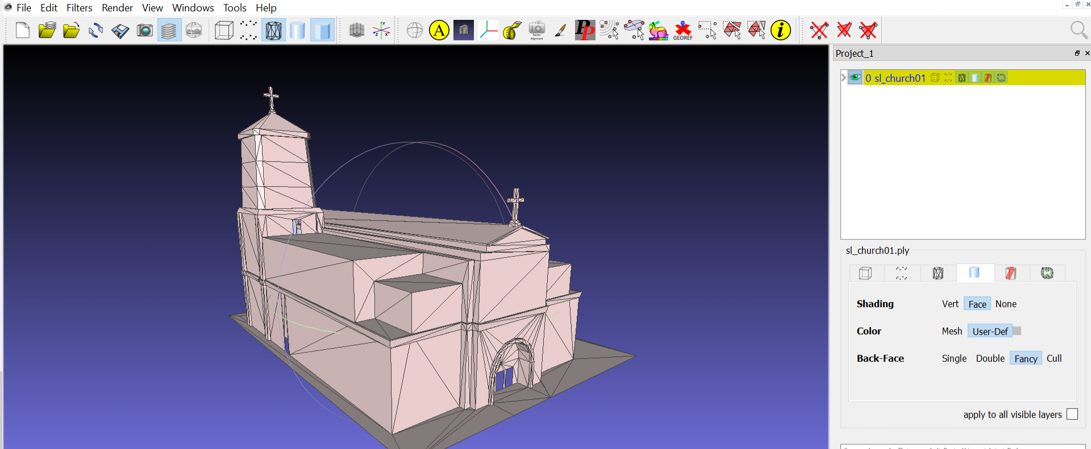Select the Measuring tape tool

pos(512,31)
